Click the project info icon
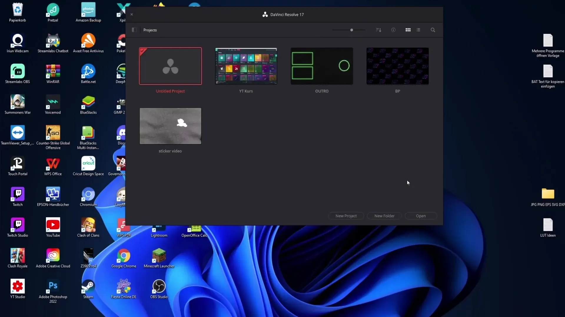 [x=393, y=30]
